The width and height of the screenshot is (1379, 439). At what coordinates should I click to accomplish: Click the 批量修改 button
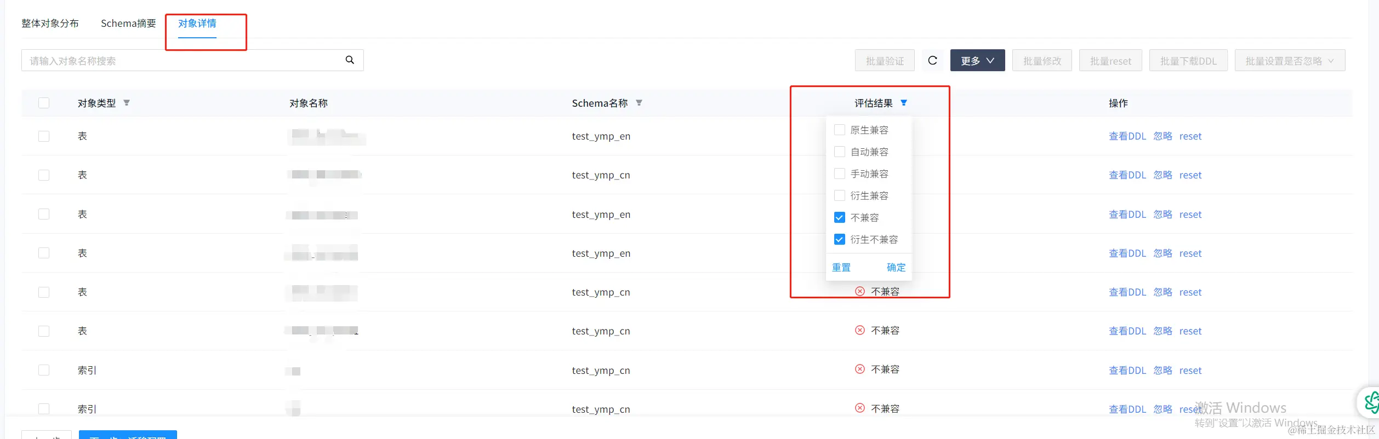[x=1042, y=60]
